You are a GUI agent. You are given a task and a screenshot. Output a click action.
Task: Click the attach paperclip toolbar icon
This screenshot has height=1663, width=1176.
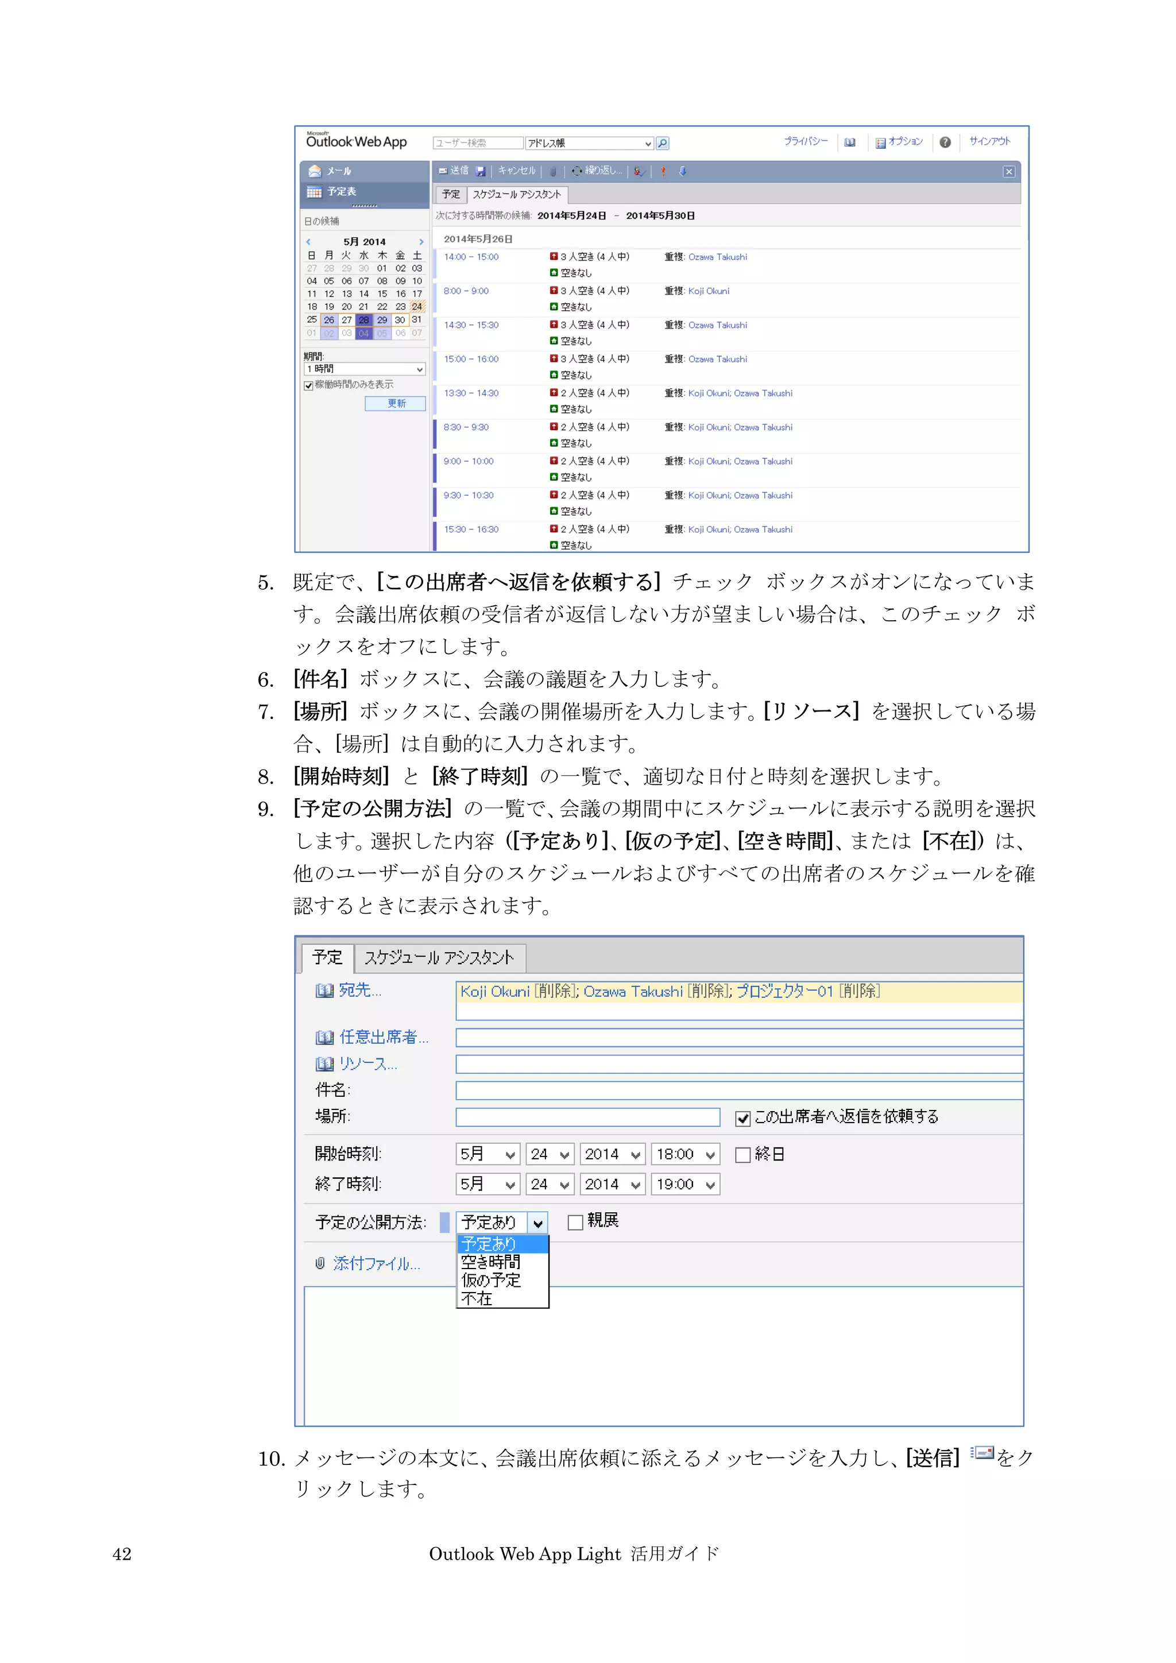pos(553,172)
